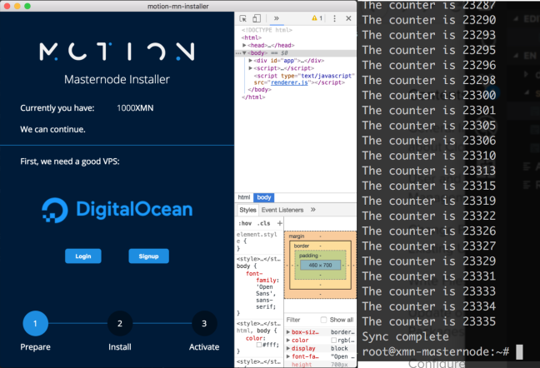This screenshot has width=540, height=368.
Task: Collapse the <body> node in DOM tree
Action: [244, 53]
